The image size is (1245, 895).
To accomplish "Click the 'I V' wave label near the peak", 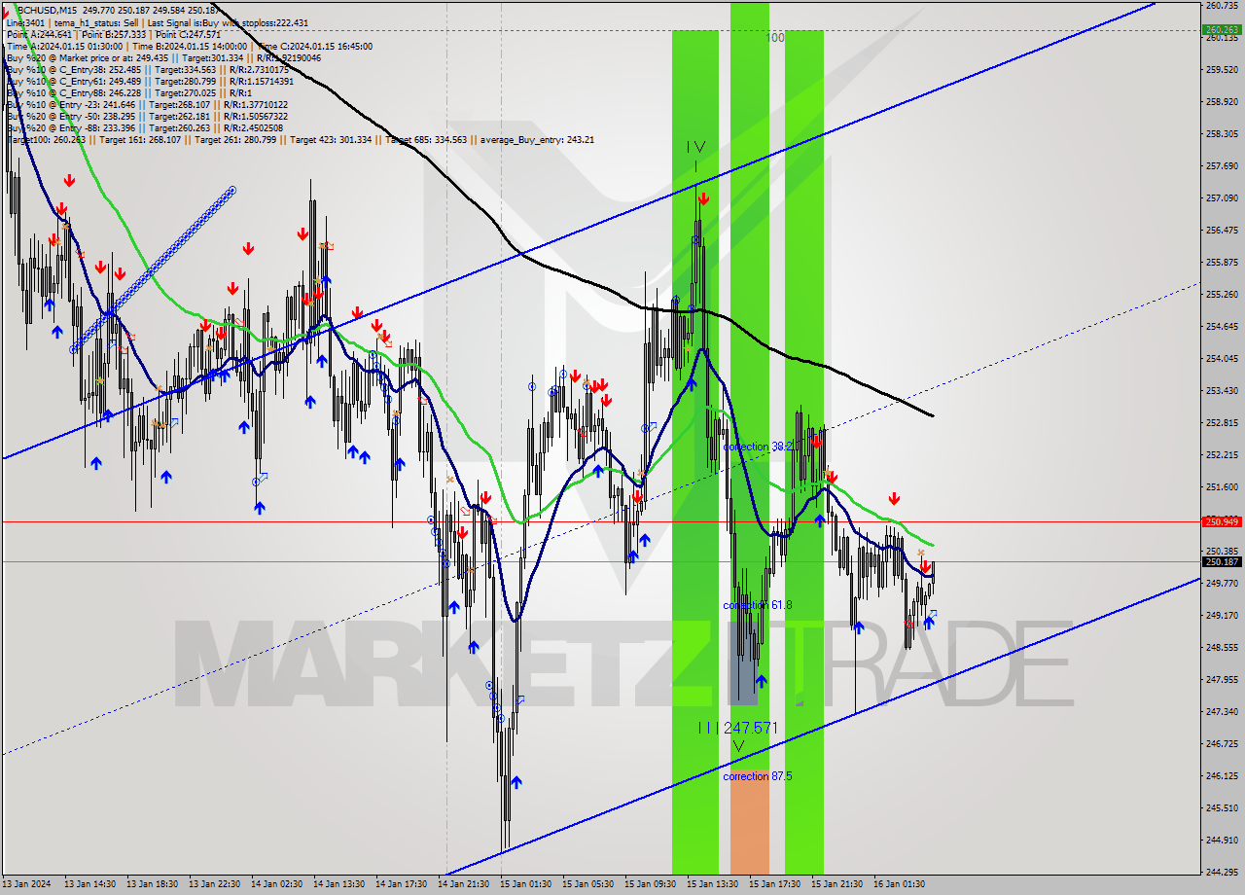I will tap(695, 147).
